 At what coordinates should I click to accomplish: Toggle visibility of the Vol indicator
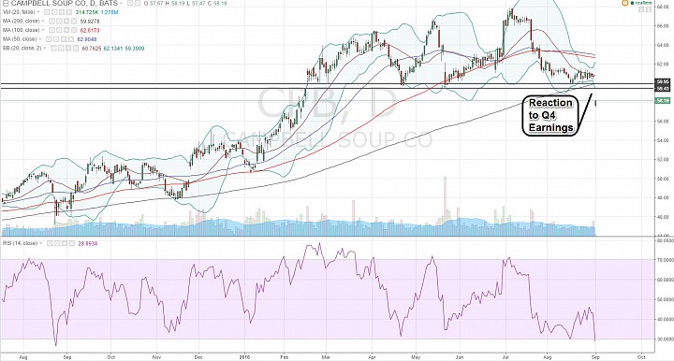[48, 12]
